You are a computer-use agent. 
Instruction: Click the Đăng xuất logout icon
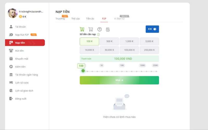[x=11, y=99]
